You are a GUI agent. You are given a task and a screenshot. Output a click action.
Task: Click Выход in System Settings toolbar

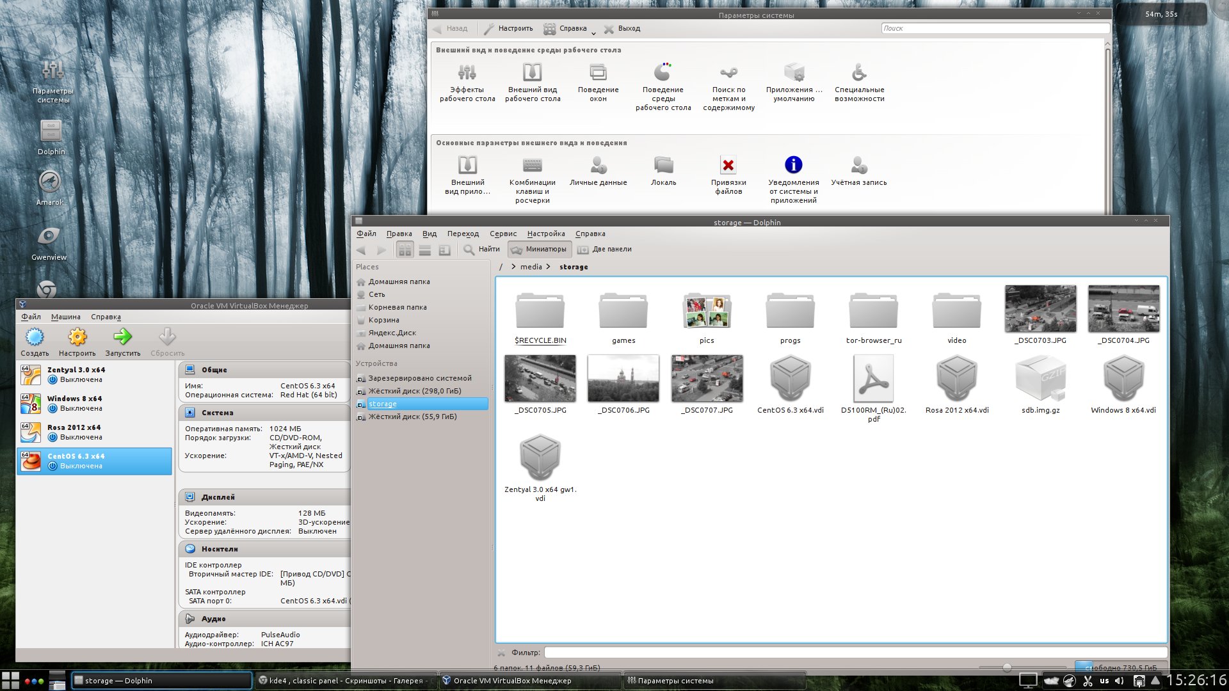click(x=622, y=28)
